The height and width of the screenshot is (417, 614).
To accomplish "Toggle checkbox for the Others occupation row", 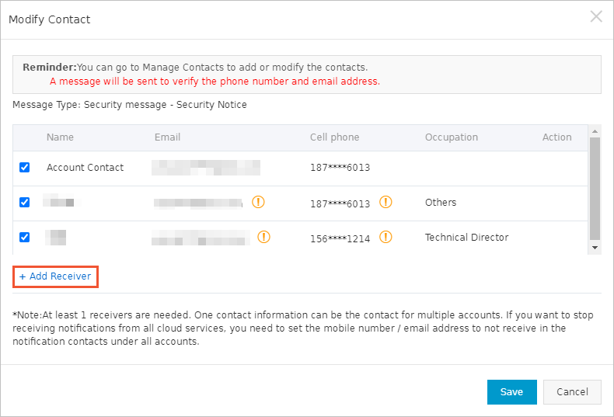I will (25, 202).
